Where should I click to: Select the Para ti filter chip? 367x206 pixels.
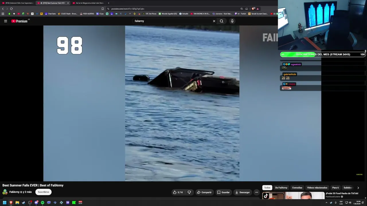click(x=335, y=188)
